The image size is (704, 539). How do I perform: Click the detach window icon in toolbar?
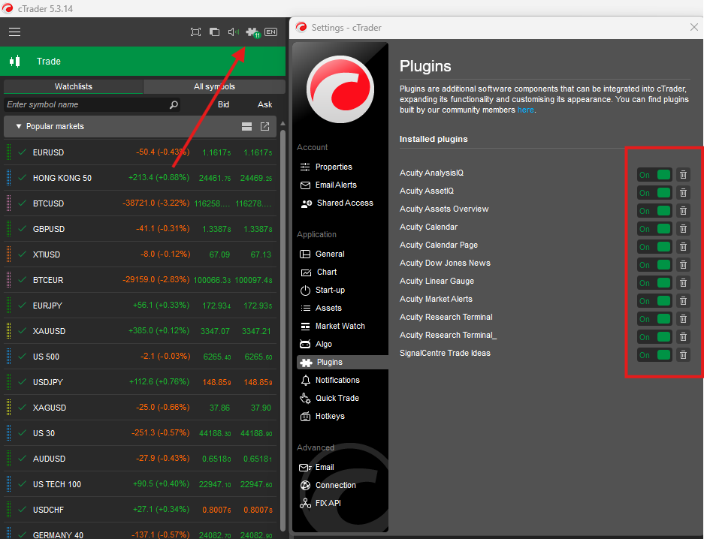click(x=215, y=32)
